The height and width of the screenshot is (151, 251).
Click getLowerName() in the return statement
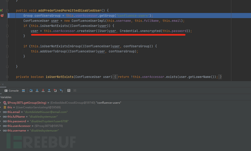click(x=202, y=77)
